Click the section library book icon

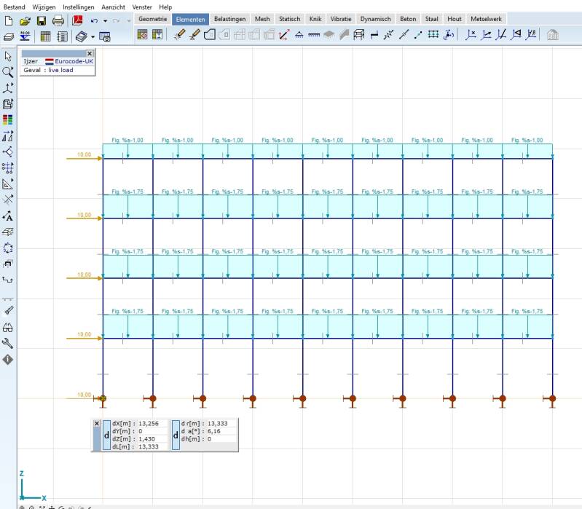click(82, 36)
